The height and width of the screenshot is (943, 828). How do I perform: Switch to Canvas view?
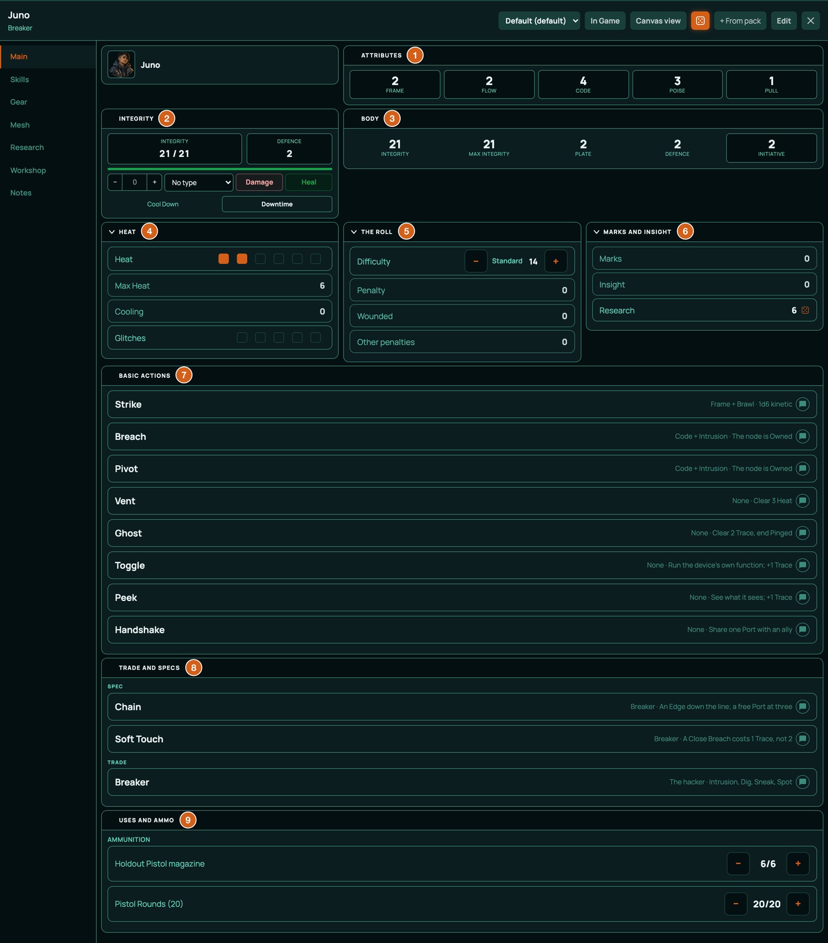pyautogui.click(x=658, y=21)
